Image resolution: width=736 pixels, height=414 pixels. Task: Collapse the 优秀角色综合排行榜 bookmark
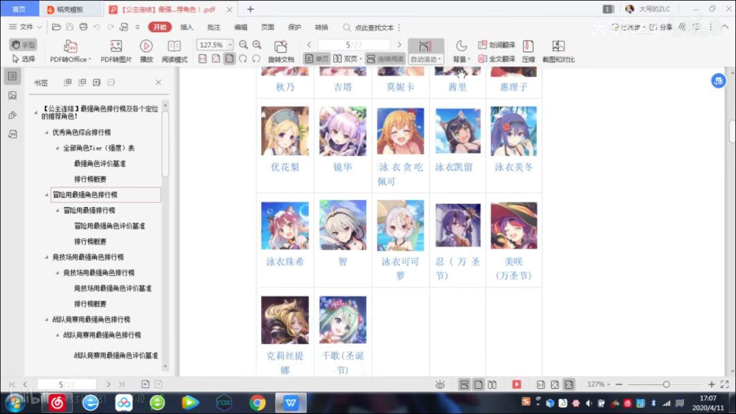[46, 133]
